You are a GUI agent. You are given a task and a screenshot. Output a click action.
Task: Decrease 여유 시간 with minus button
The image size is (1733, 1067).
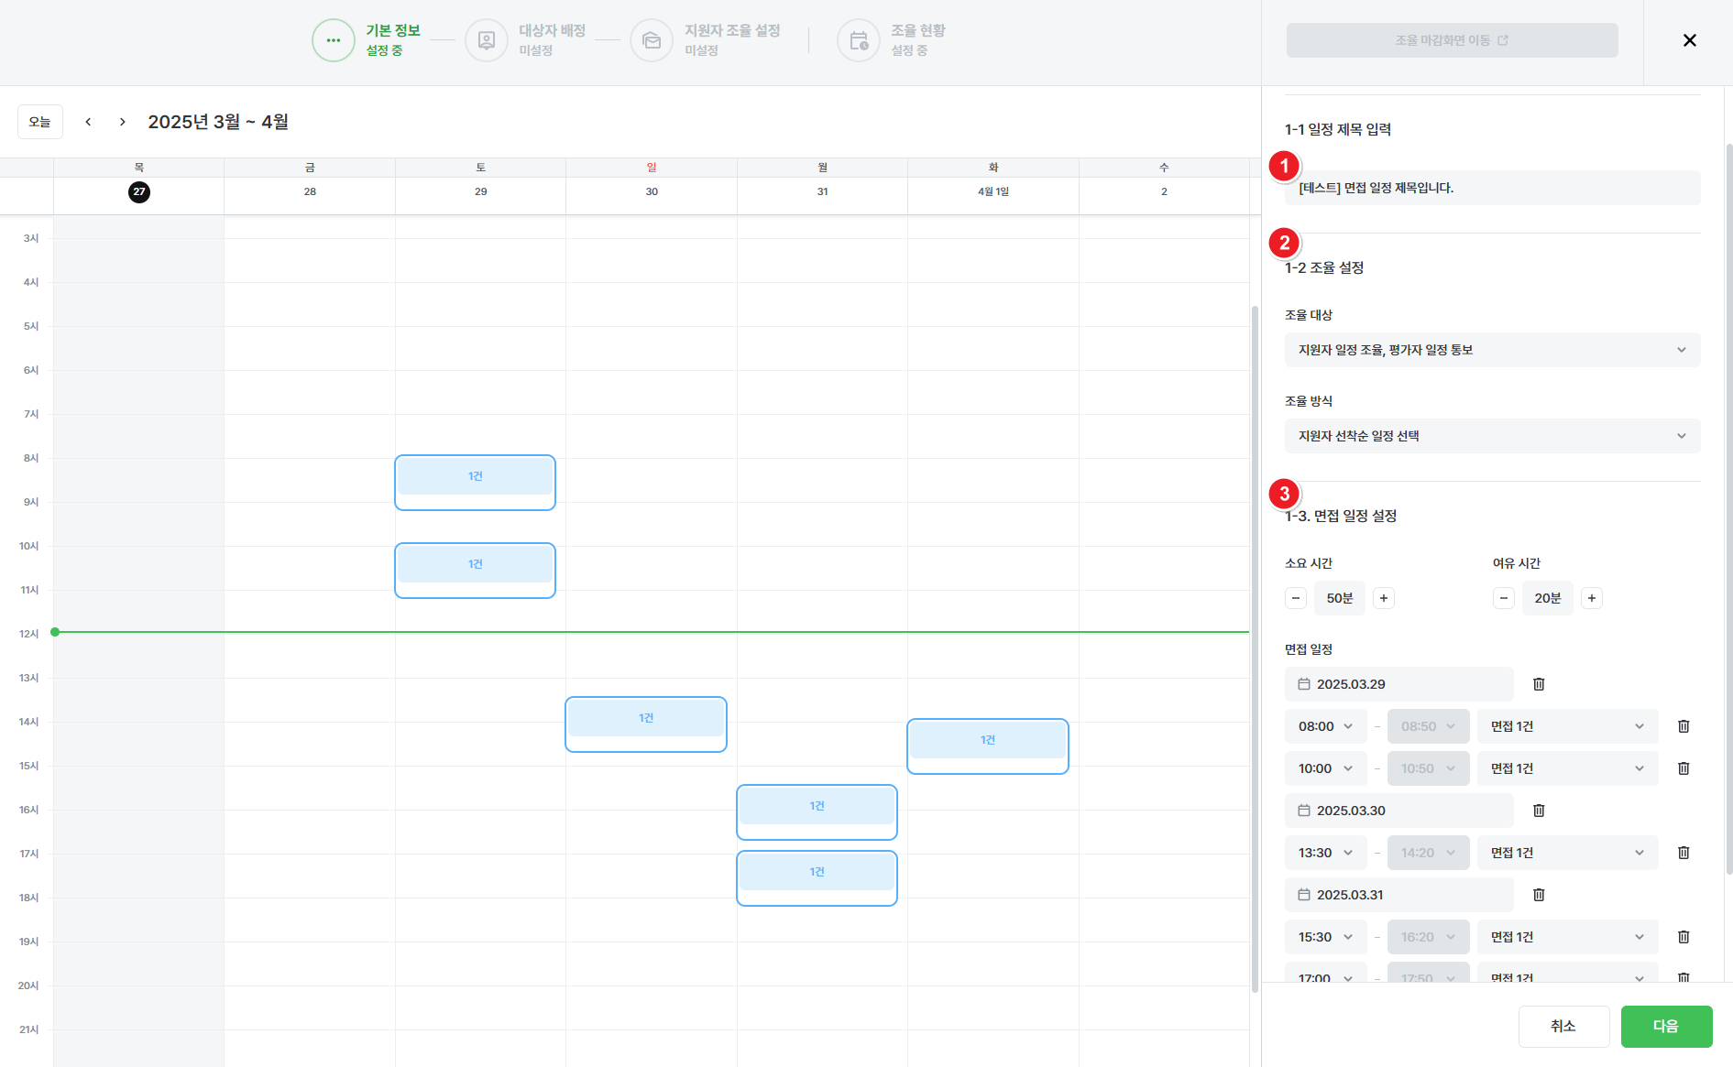coord(1503,598)
